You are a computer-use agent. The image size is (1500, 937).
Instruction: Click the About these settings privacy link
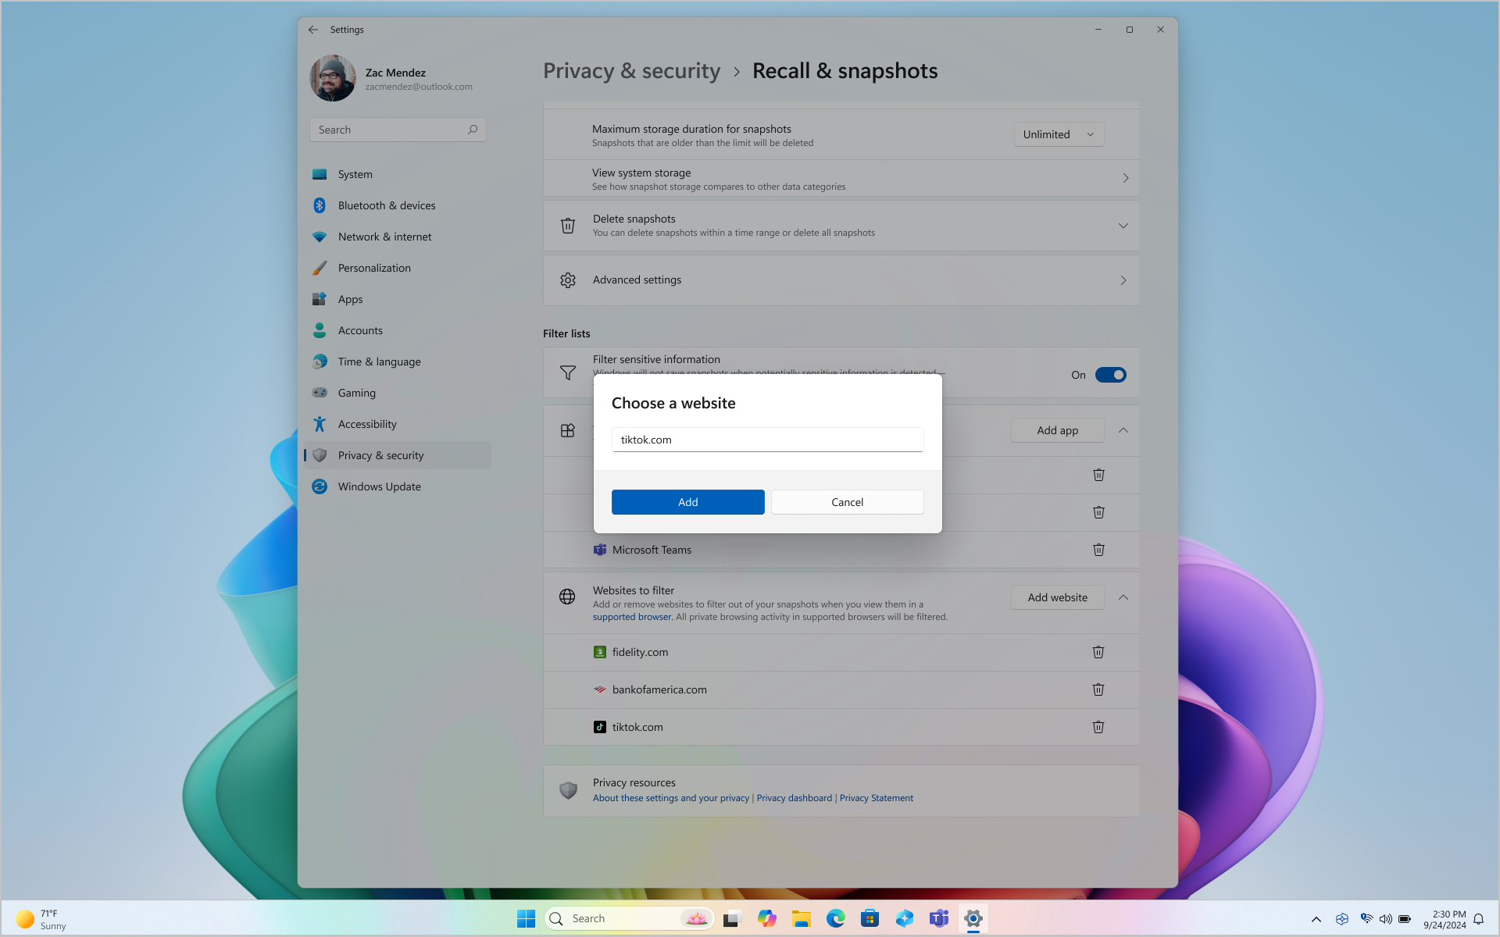click(670, 798)
